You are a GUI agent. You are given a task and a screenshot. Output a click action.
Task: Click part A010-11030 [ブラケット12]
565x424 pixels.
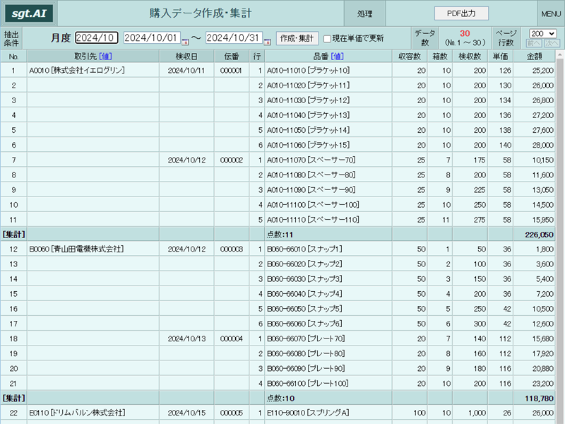308,100
